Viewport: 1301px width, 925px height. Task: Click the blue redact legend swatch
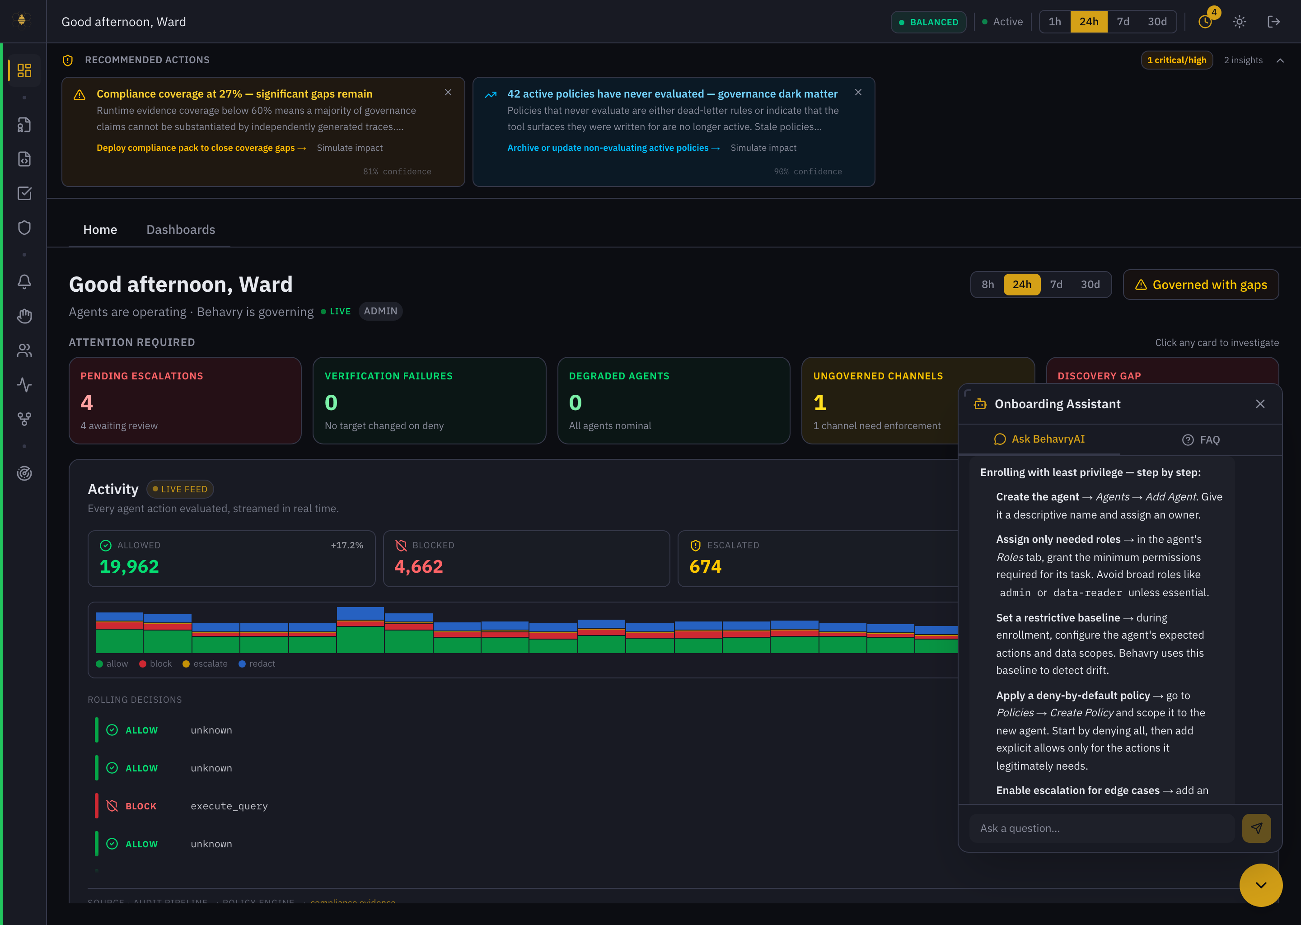(x=242, y=664)
